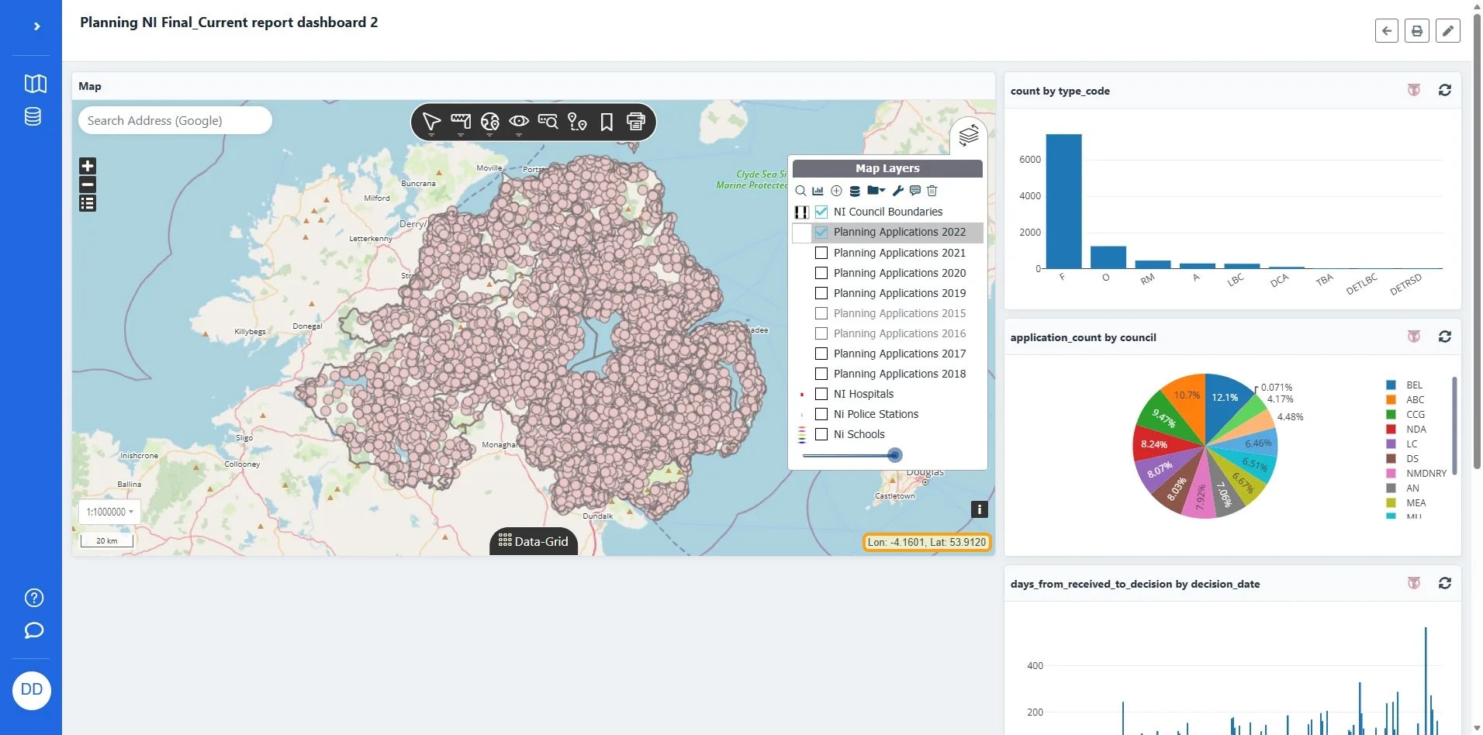The image size is (1483, 735).
Task: Uncheck the NI Council Boundaries layer
Action: click(x=821, y=212)
